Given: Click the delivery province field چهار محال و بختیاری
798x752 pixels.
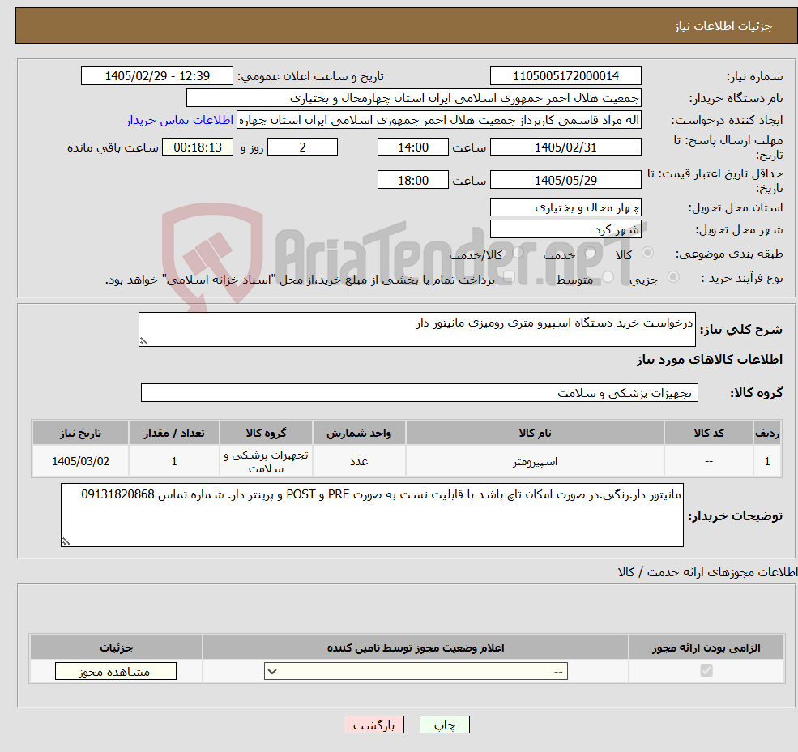Looking at the screenshot, I should click(x=565, y=207).
